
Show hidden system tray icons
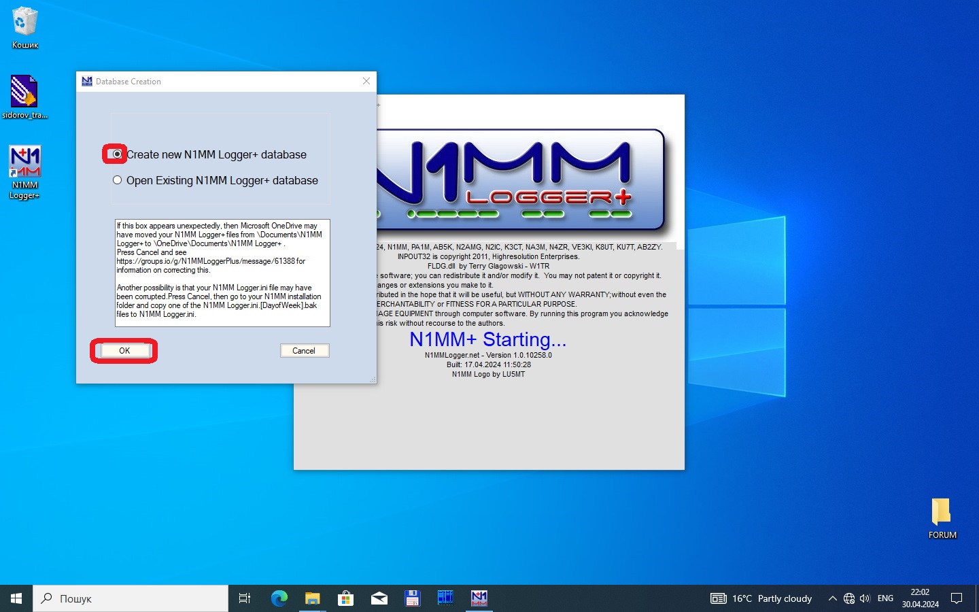832,598
